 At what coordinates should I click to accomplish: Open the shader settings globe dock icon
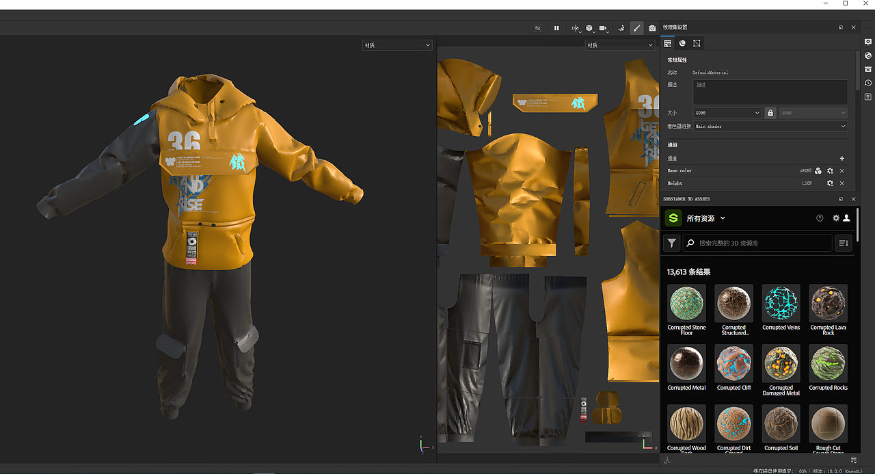pos(868,56)
